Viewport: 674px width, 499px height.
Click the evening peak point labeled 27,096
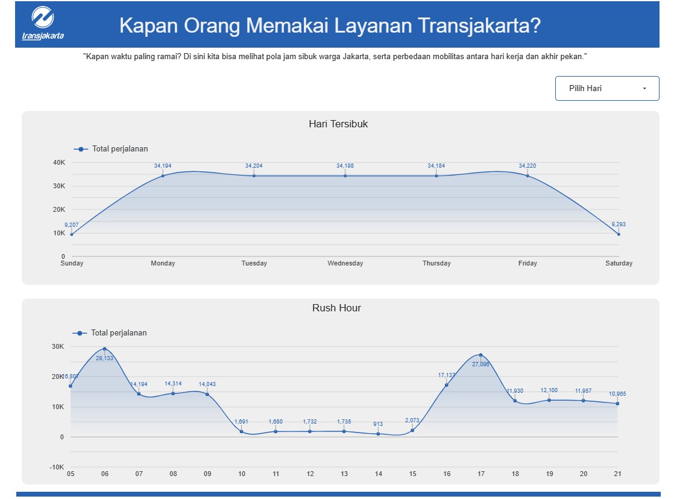[x=481, y=355]
